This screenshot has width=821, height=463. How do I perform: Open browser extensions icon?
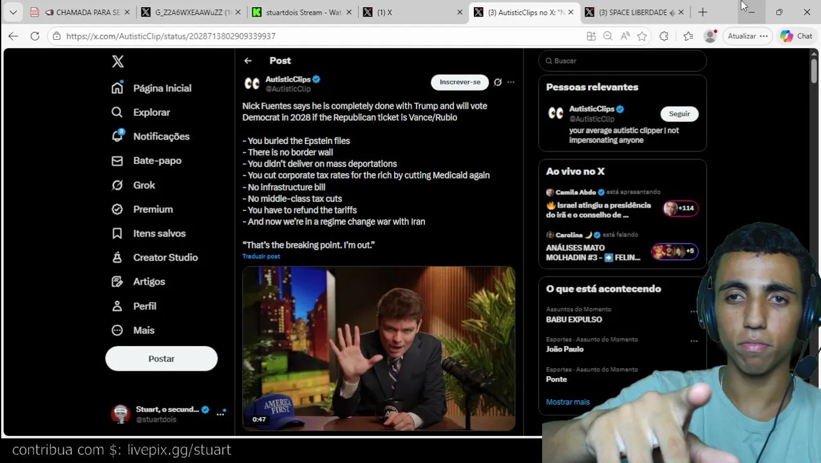664,36
